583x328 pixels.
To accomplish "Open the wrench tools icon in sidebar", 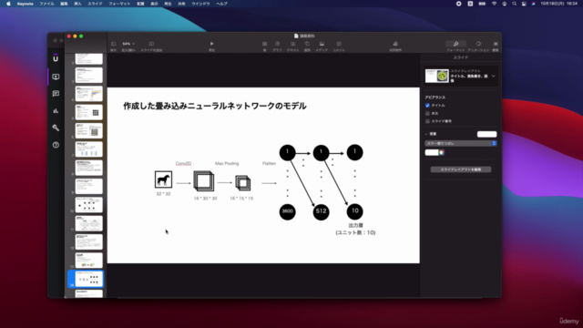I will coord(56,128).
